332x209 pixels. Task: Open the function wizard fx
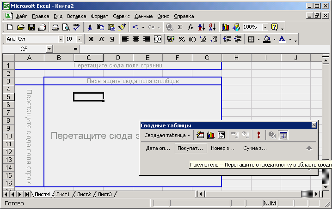(191, 27)
